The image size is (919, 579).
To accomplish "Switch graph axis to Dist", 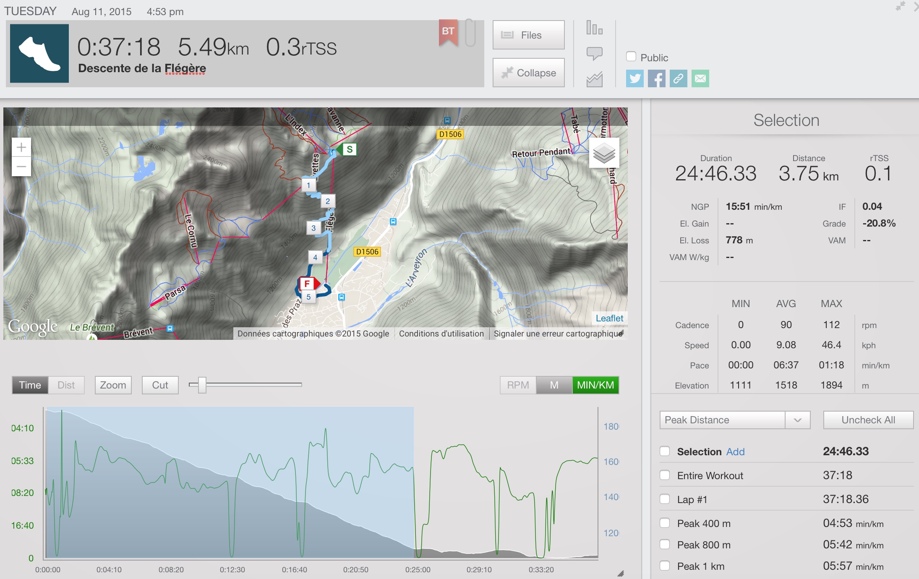I will pyautogui.click(x=66, y=385).
